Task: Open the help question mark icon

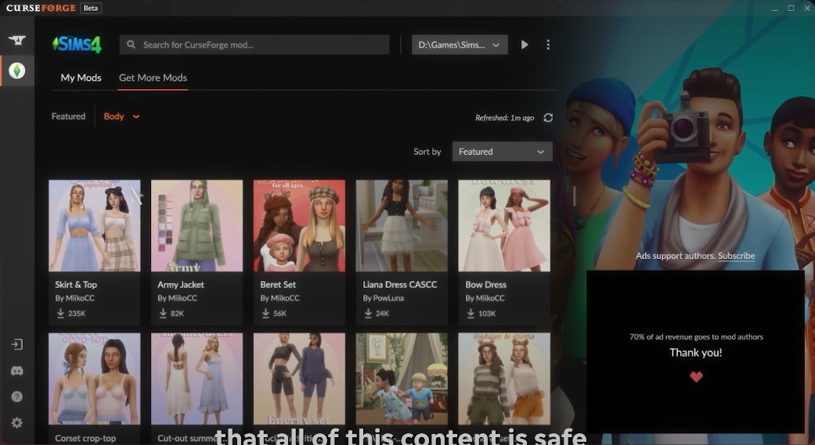Action: (x=16, y=397)
